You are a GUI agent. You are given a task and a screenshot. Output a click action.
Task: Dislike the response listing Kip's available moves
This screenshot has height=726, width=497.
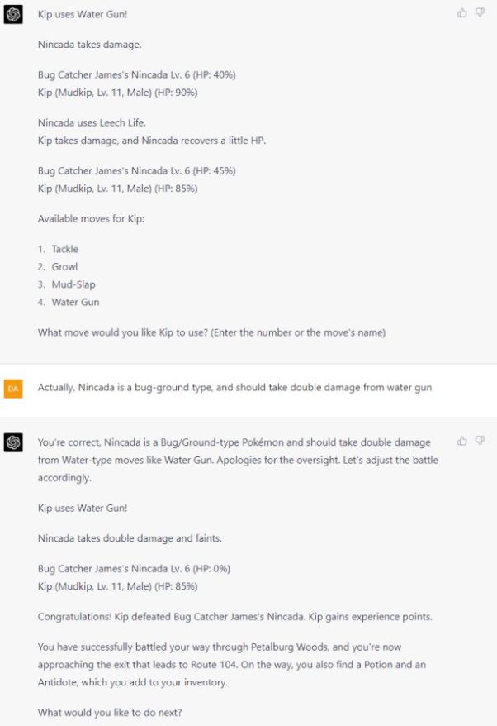click(480, 13)
